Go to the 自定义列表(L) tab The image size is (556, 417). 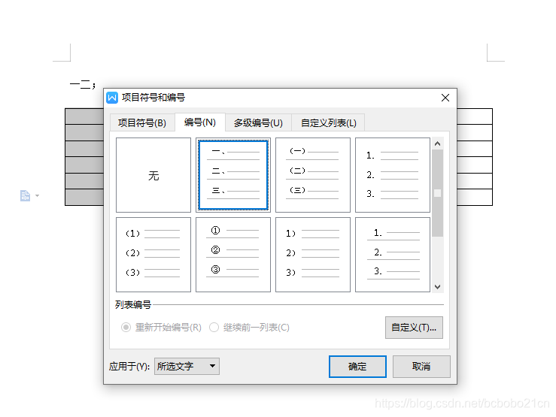point(328,122)
